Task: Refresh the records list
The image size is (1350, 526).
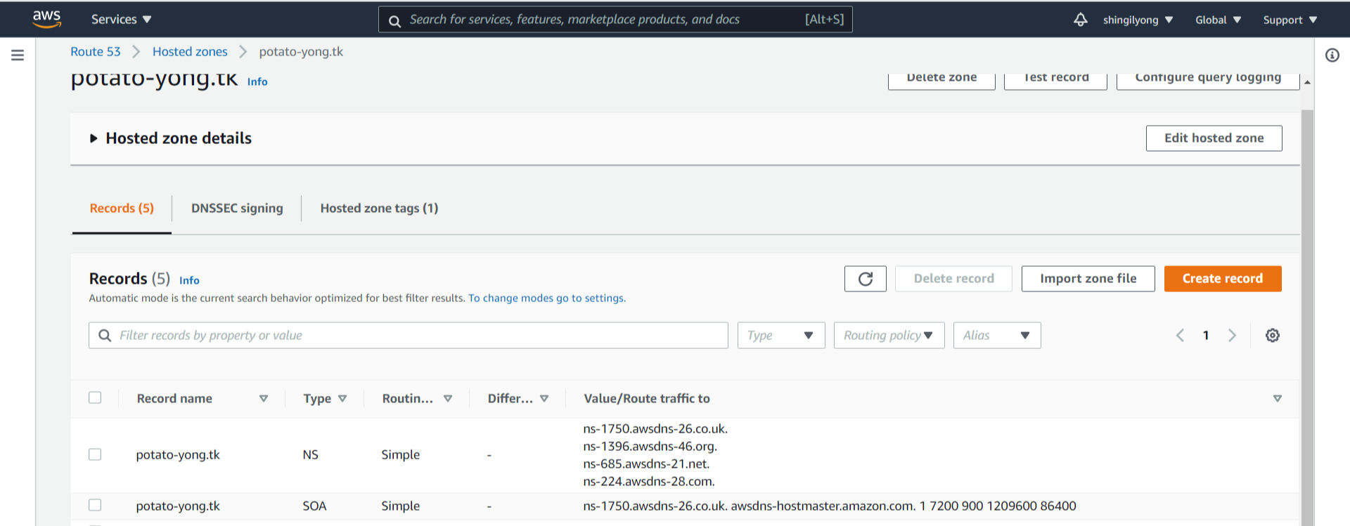Action: click(x=866, y=279)
